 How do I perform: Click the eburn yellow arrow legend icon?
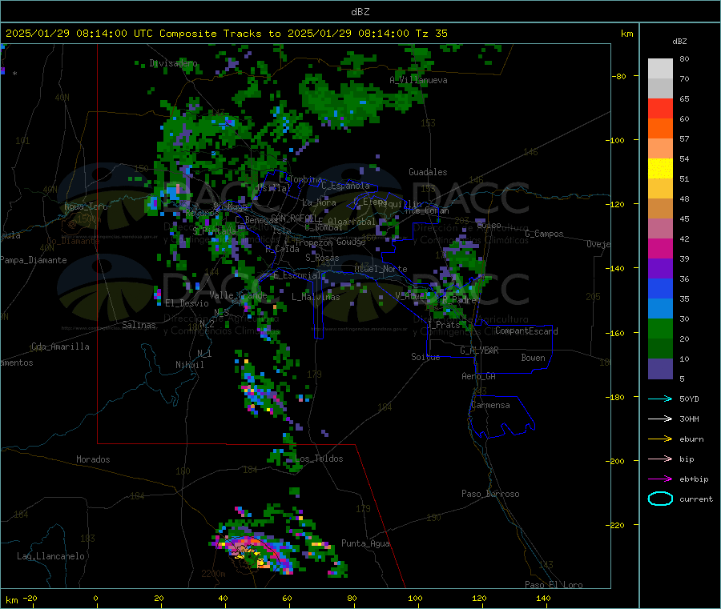660,439
